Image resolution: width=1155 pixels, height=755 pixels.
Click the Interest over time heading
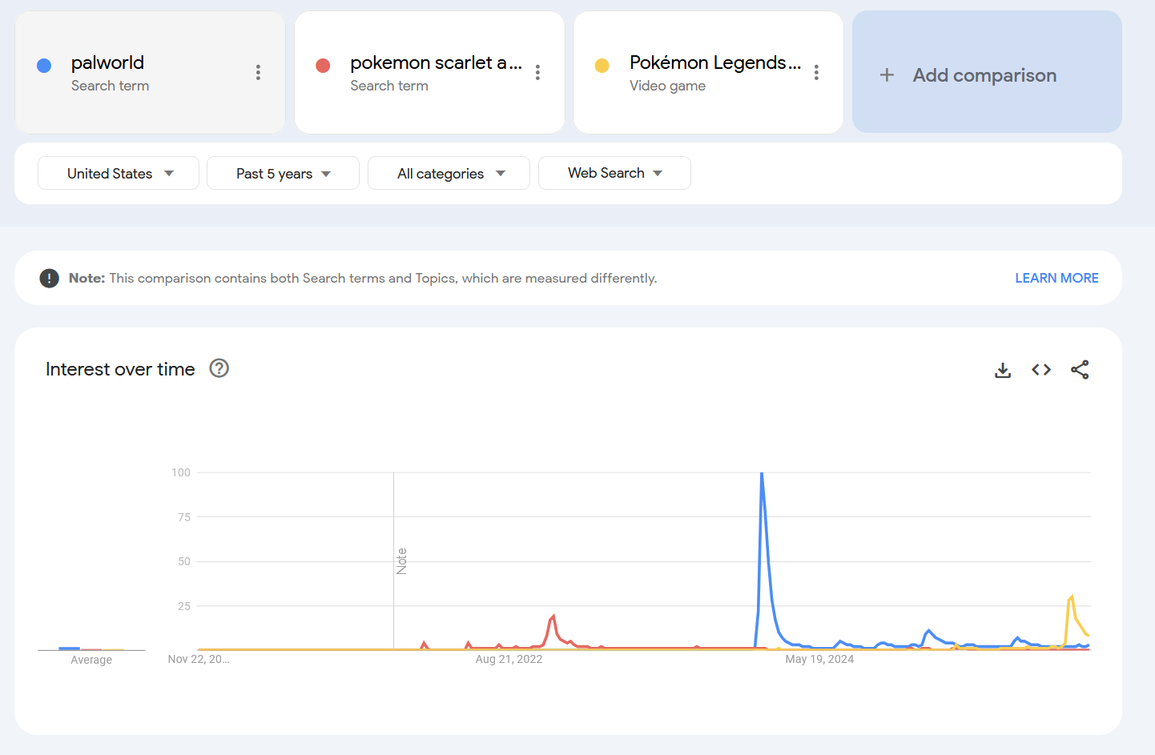point(120,369)
